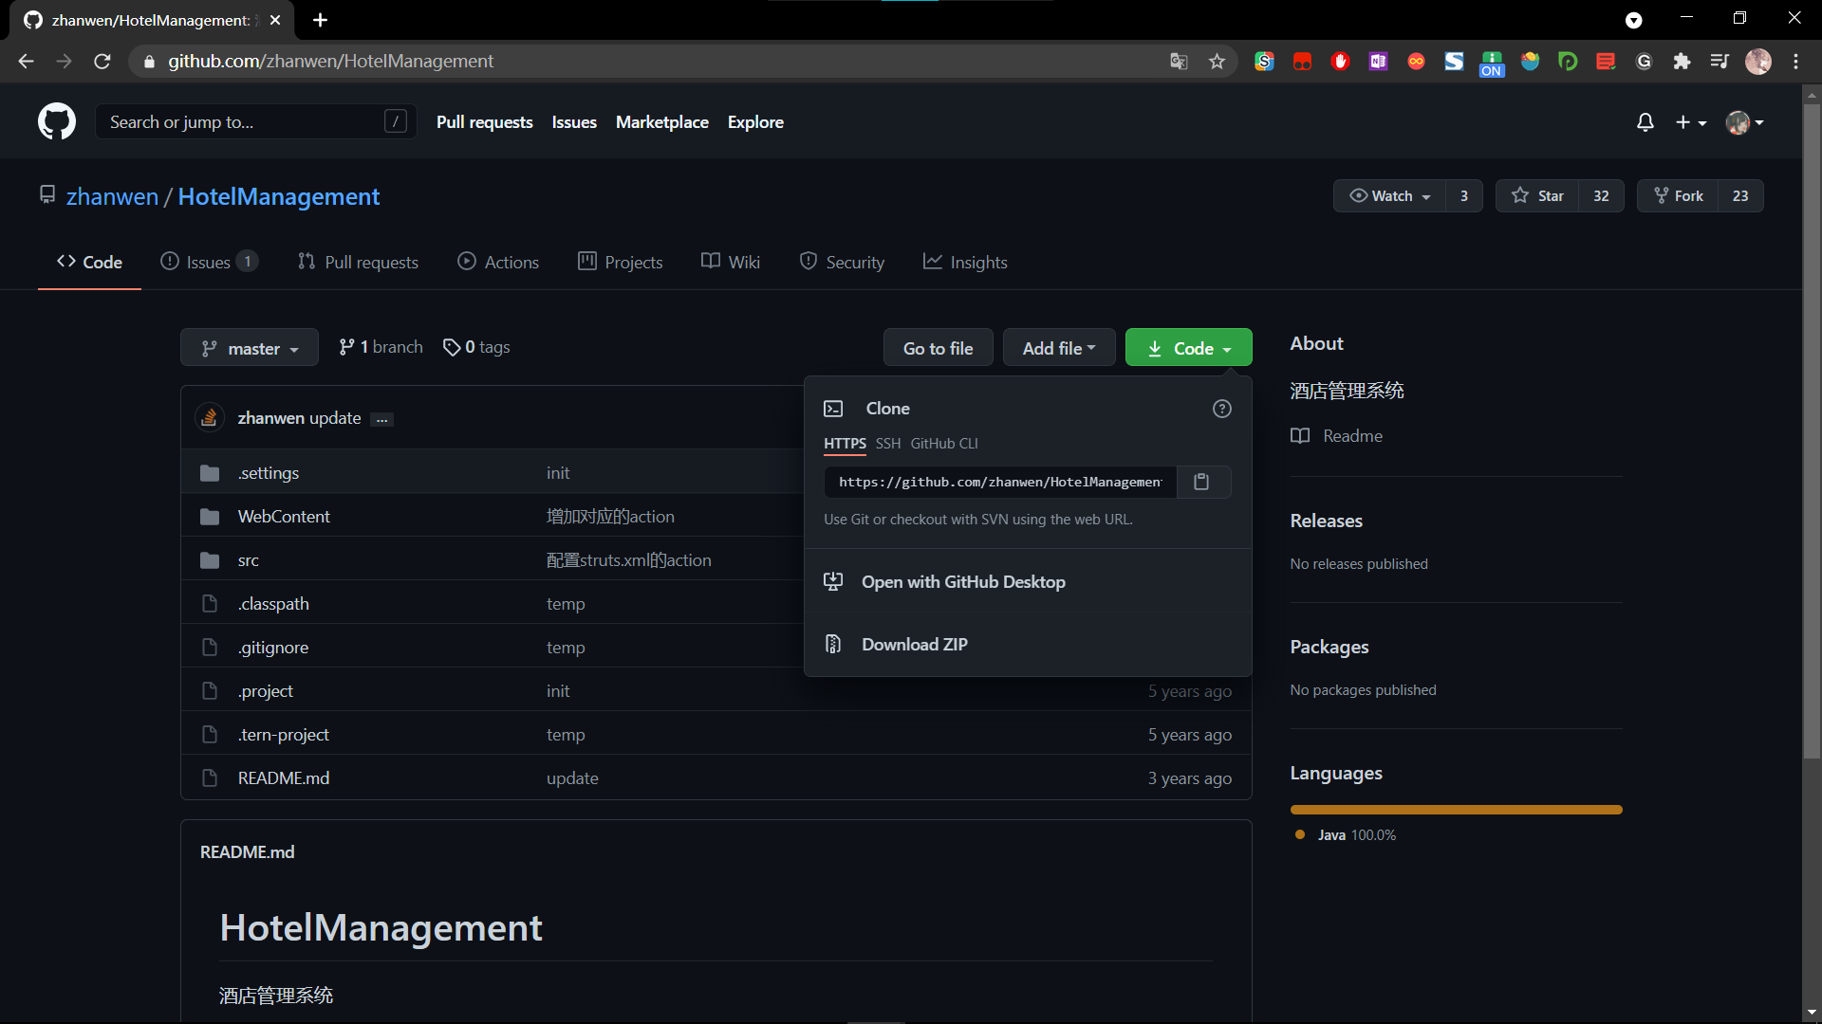Viewport: 1822px width, 1024px height.
Task: Open the notifications bell
Action: [1645, 121]
